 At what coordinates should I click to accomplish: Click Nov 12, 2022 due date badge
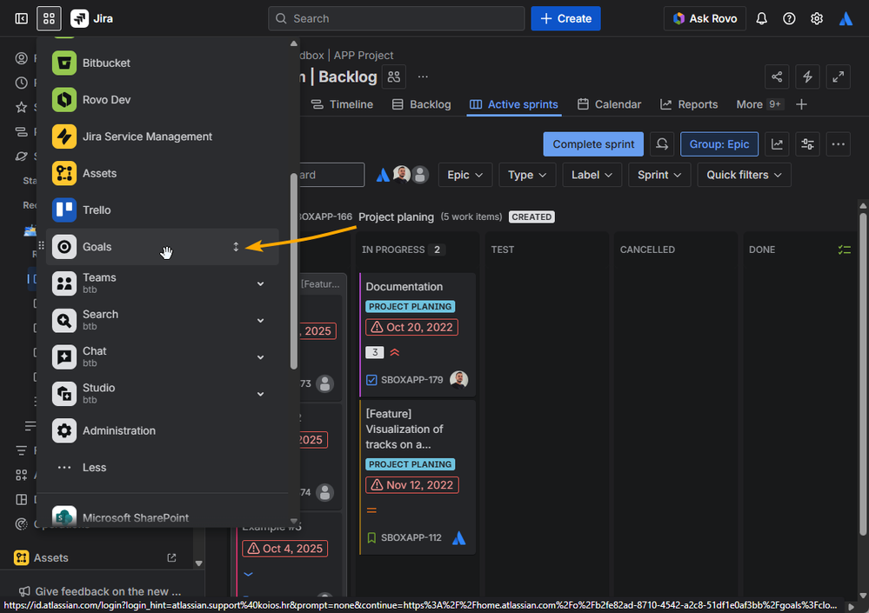click(x=411, y=485)
